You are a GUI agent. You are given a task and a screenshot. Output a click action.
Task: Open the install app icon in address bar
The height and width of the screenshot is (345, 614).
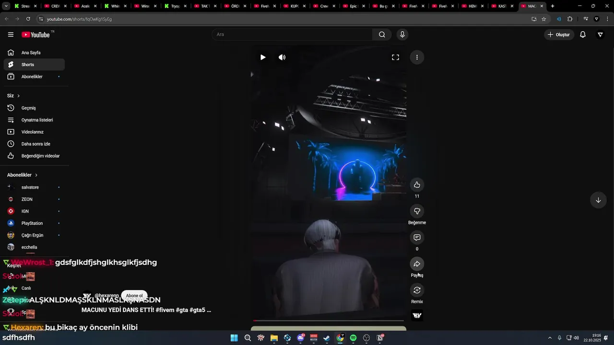534,19
